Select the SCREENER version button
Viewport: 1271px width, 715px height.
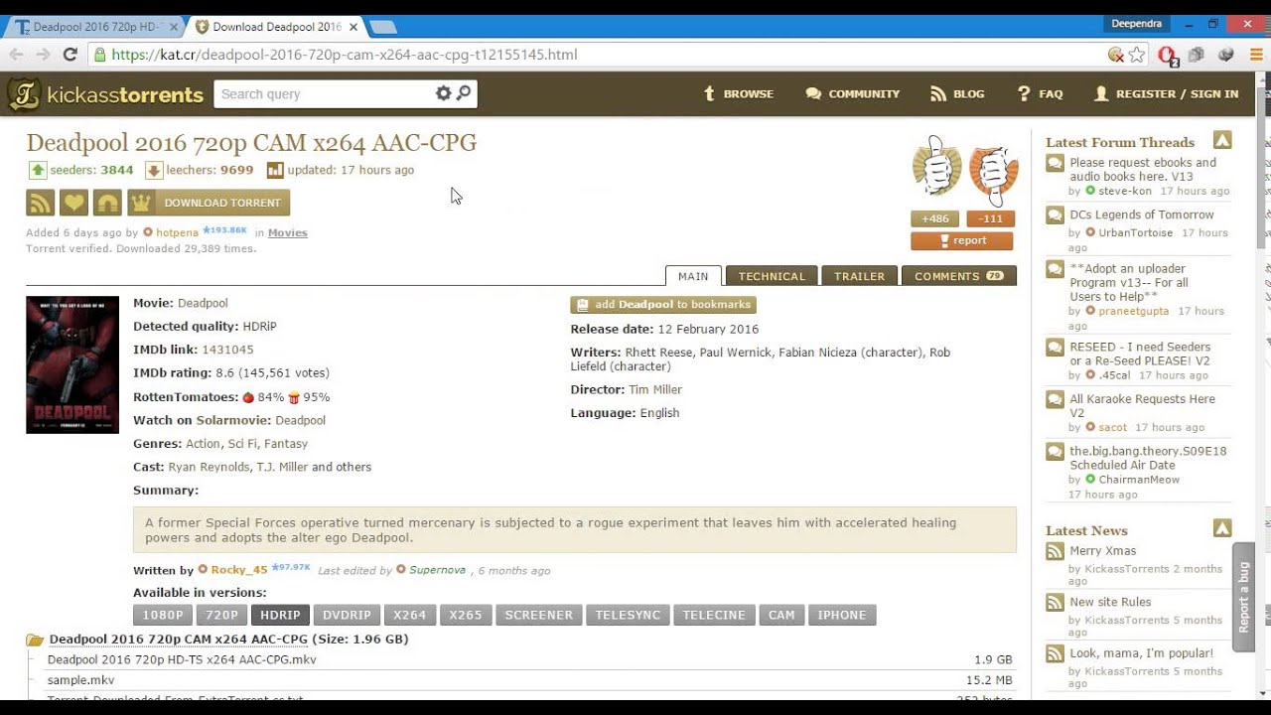coord(538,615)
